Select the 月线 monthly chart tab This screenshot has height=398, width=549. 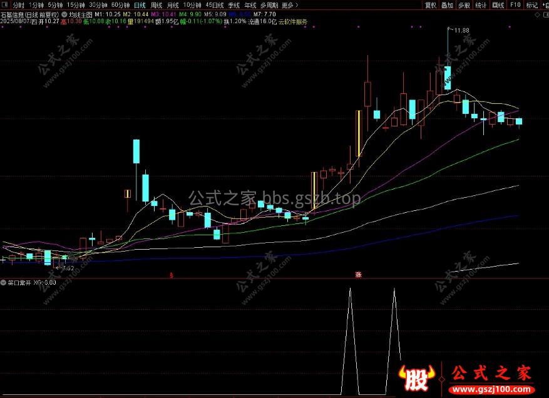[172, 4]
